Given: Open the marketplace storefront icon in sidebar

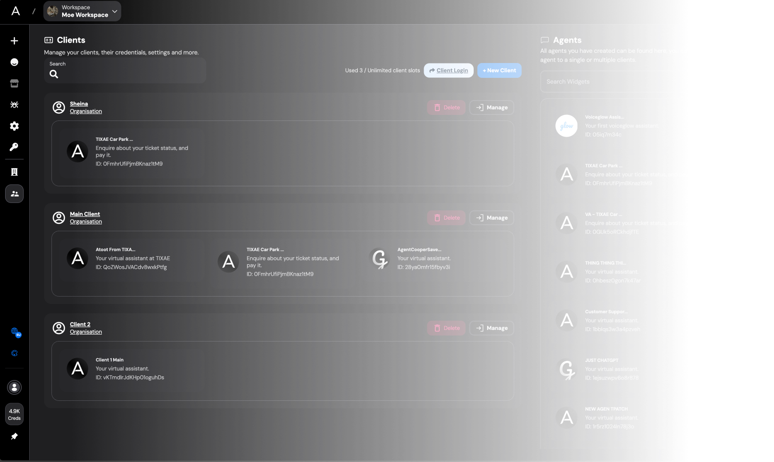Looking at the screenshot, I should [14, 83].
